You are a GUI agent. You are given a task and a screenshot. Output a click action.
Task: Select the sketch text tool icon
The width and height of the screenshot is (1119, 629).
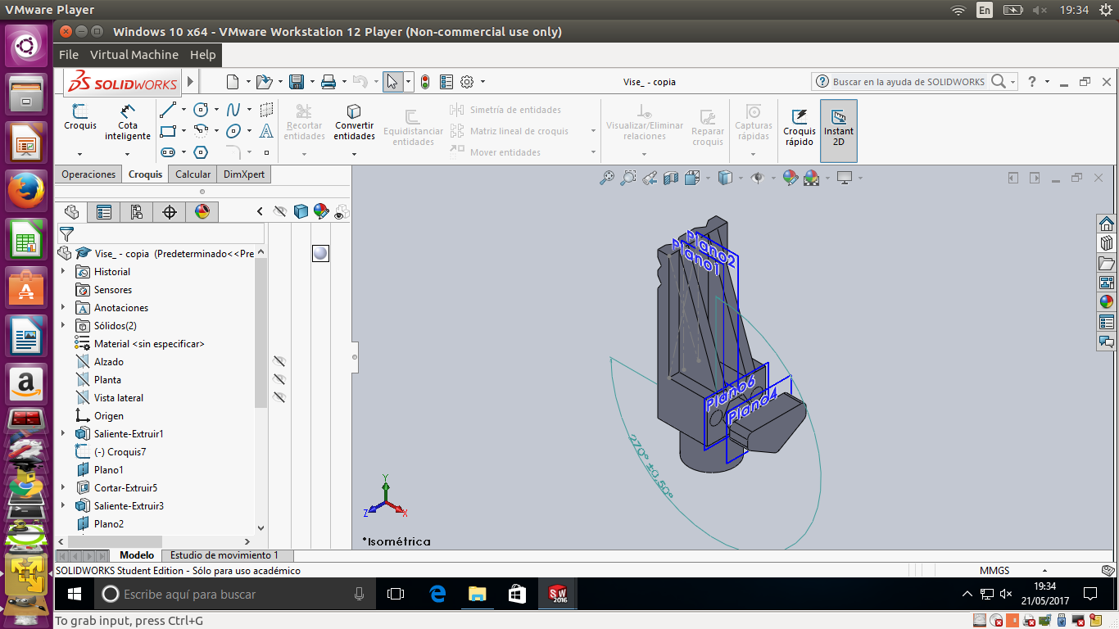coord(266,131)
